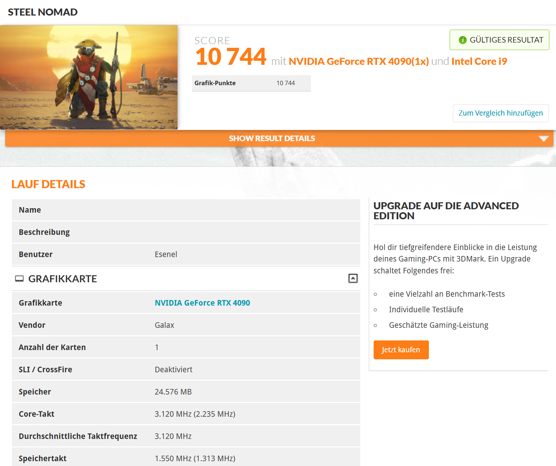
Task: Click the Beschreibung row label
Action: (x=44, y=232)
